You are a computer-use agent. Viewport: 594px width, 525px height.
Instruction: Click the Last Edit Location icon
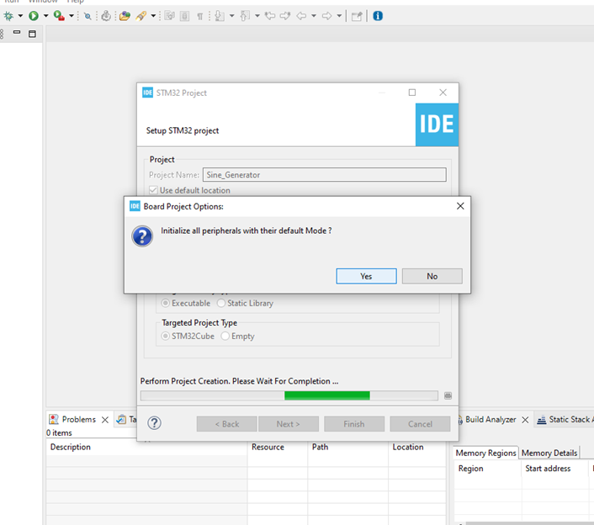pyautogui.click(x=270, y=16)
